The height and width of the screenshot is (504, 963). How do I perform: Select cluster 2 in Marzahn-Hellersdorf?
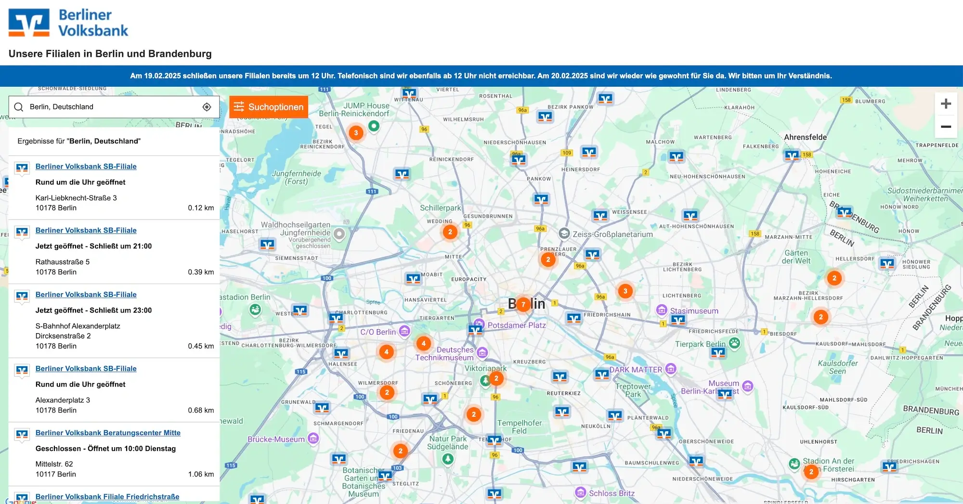[x=821, y=317]
